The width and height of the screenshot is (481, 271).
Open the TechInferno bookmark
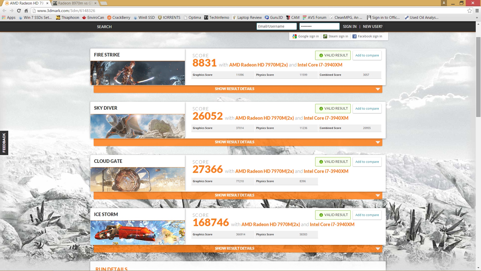coord(216,18)
